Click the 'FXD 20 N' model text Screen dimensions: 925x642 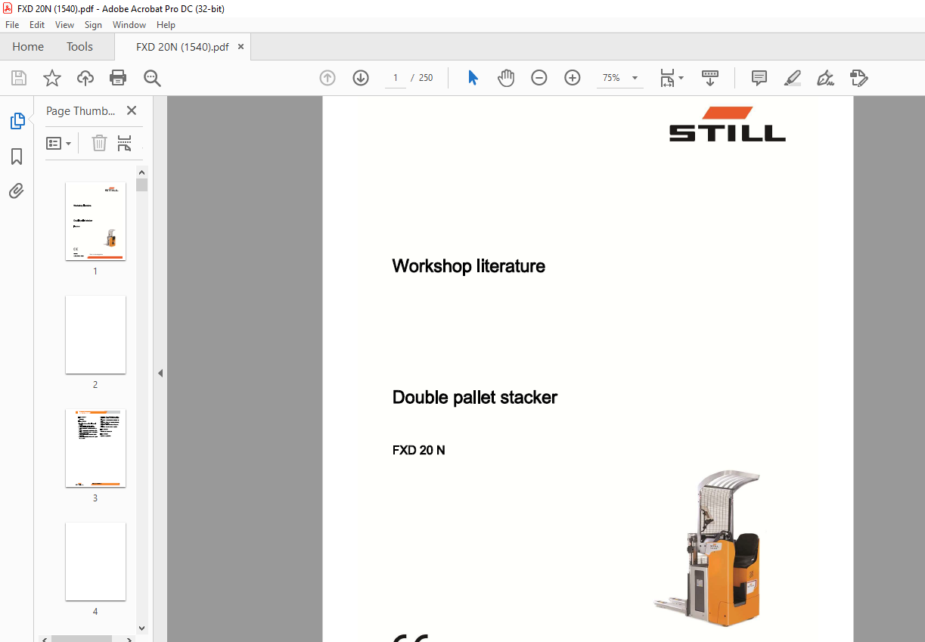(419, 451)
